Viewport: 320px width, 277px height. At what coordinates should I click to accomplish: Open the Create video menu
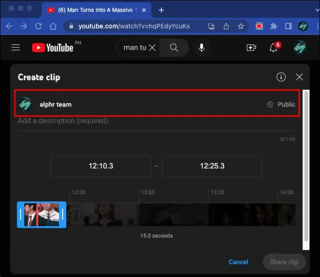click(251, 48)
